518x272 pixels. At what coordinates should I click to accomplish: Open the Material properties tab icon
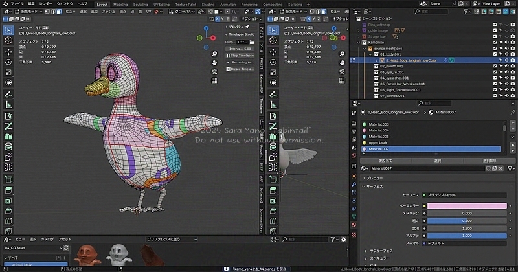pyautogui.click(x=354, y=225)
